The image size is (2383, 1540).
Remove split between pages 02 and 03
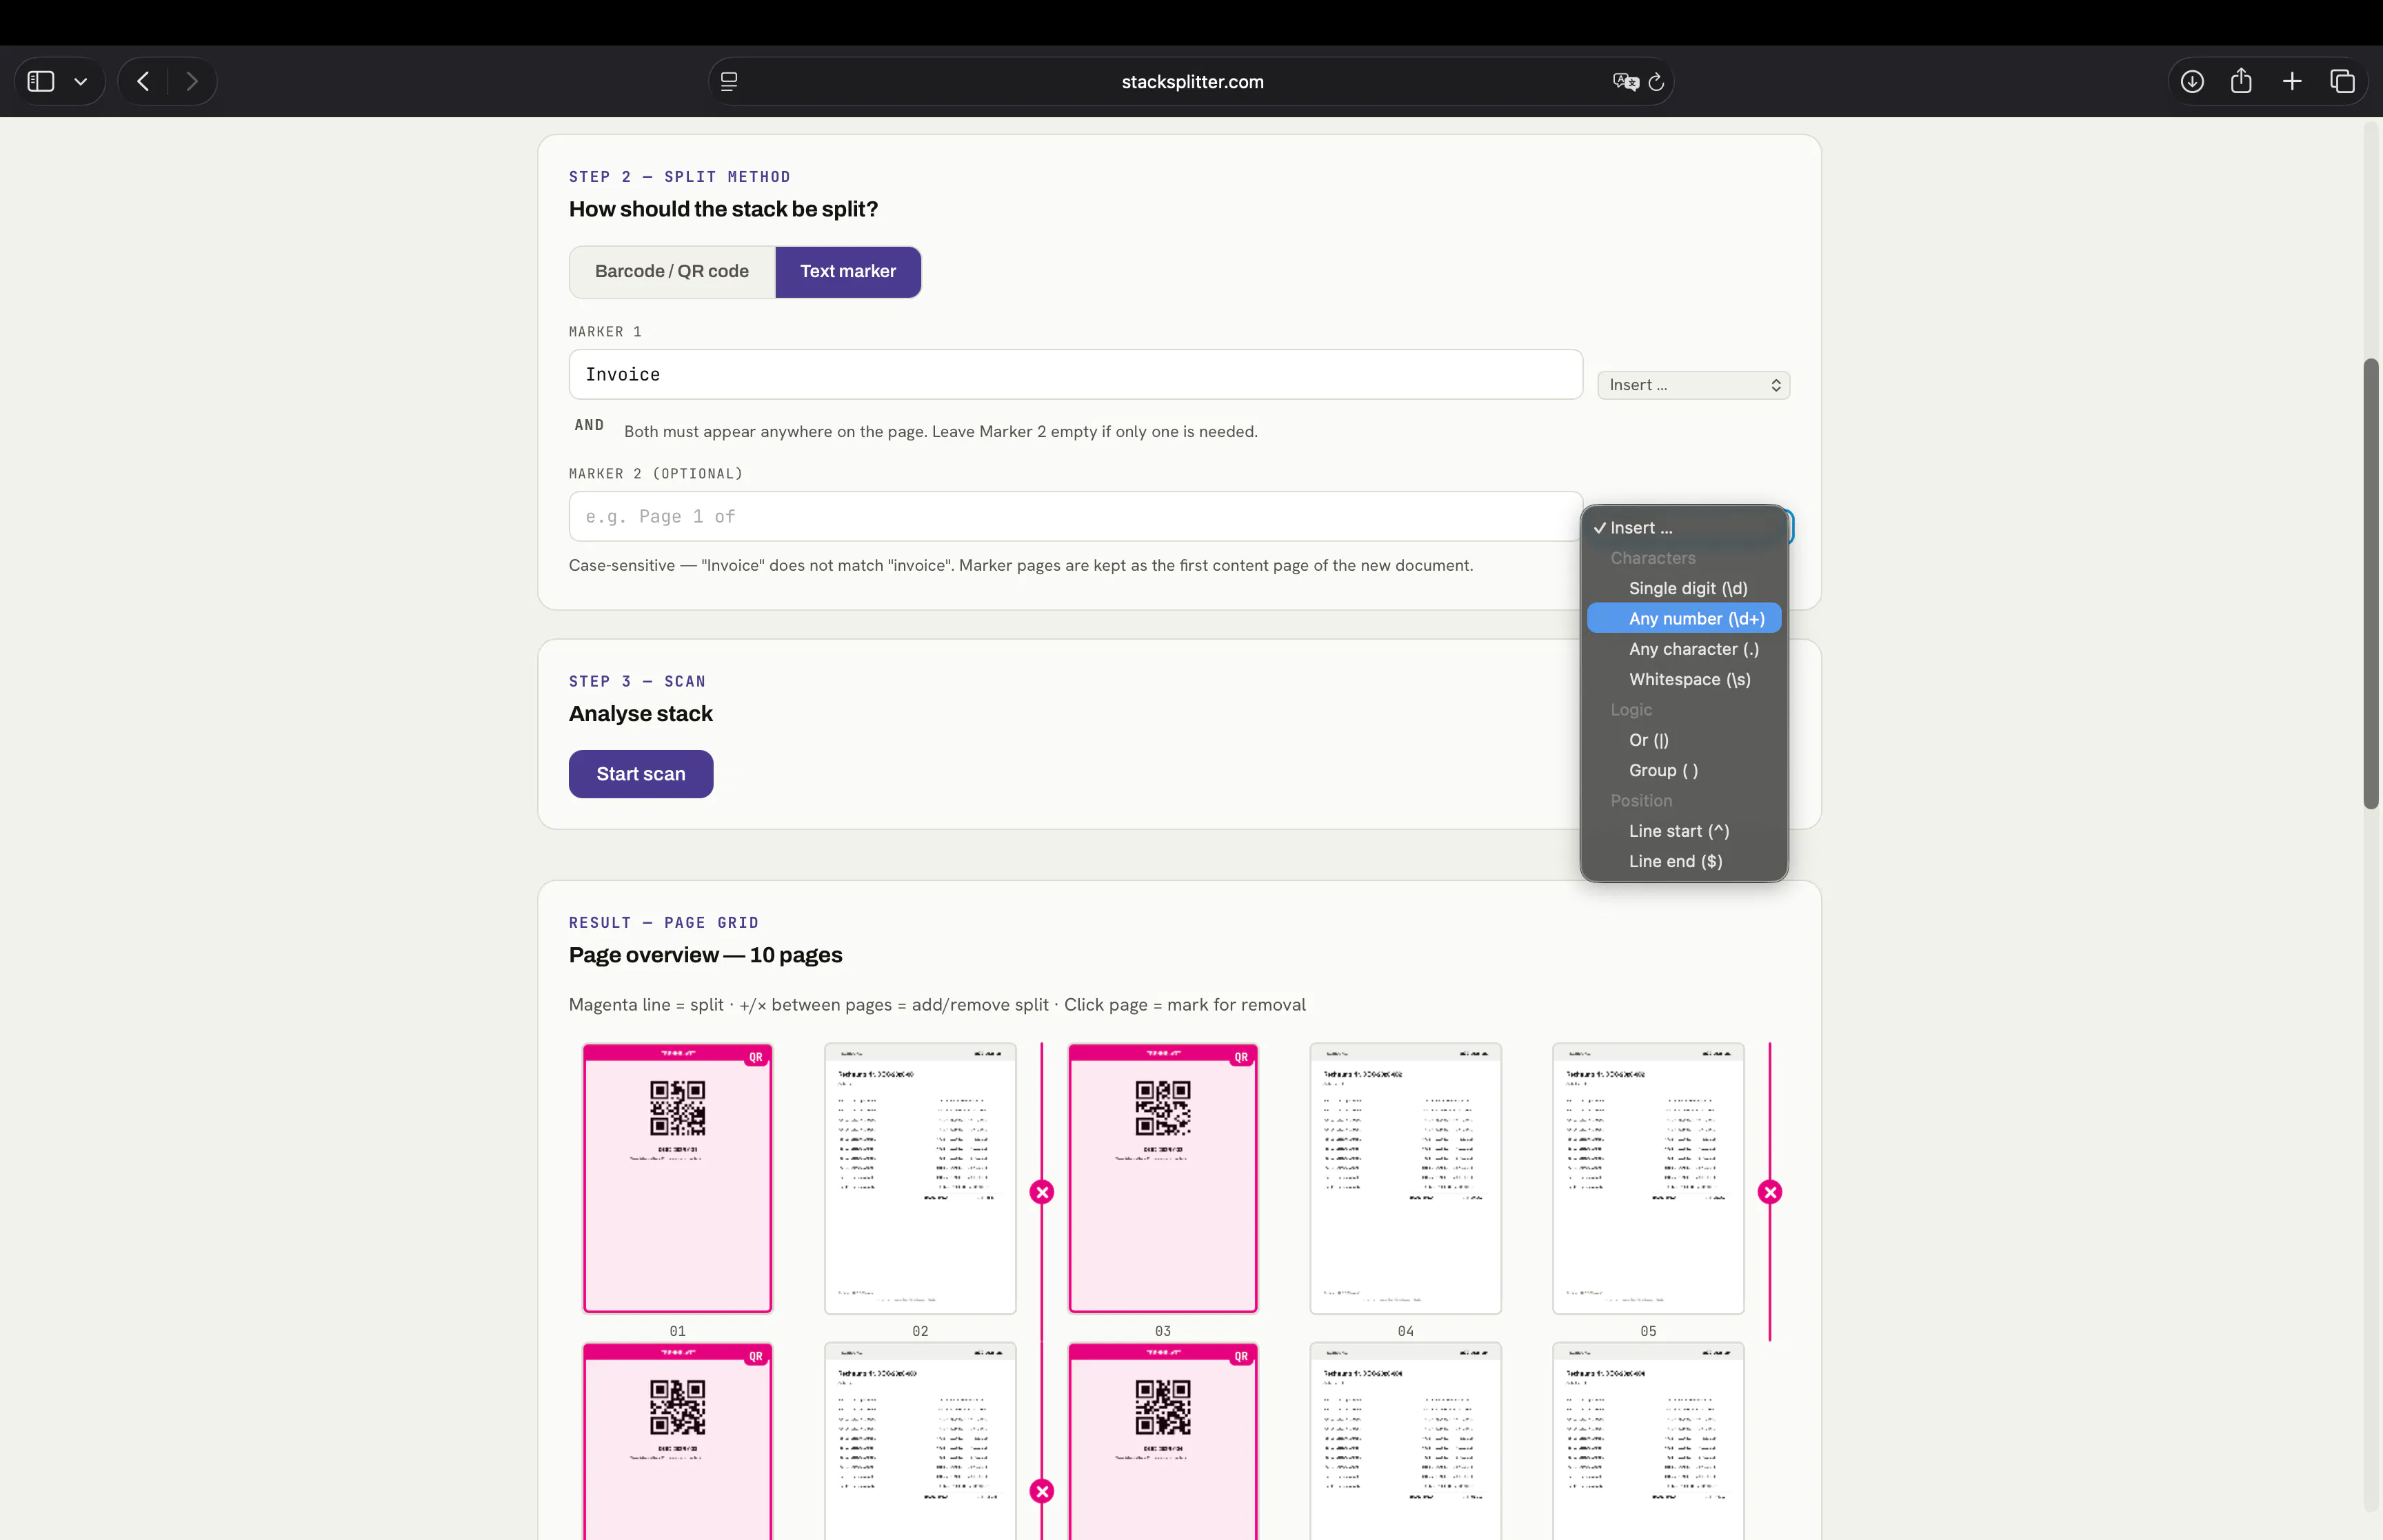point(1042,1192)
